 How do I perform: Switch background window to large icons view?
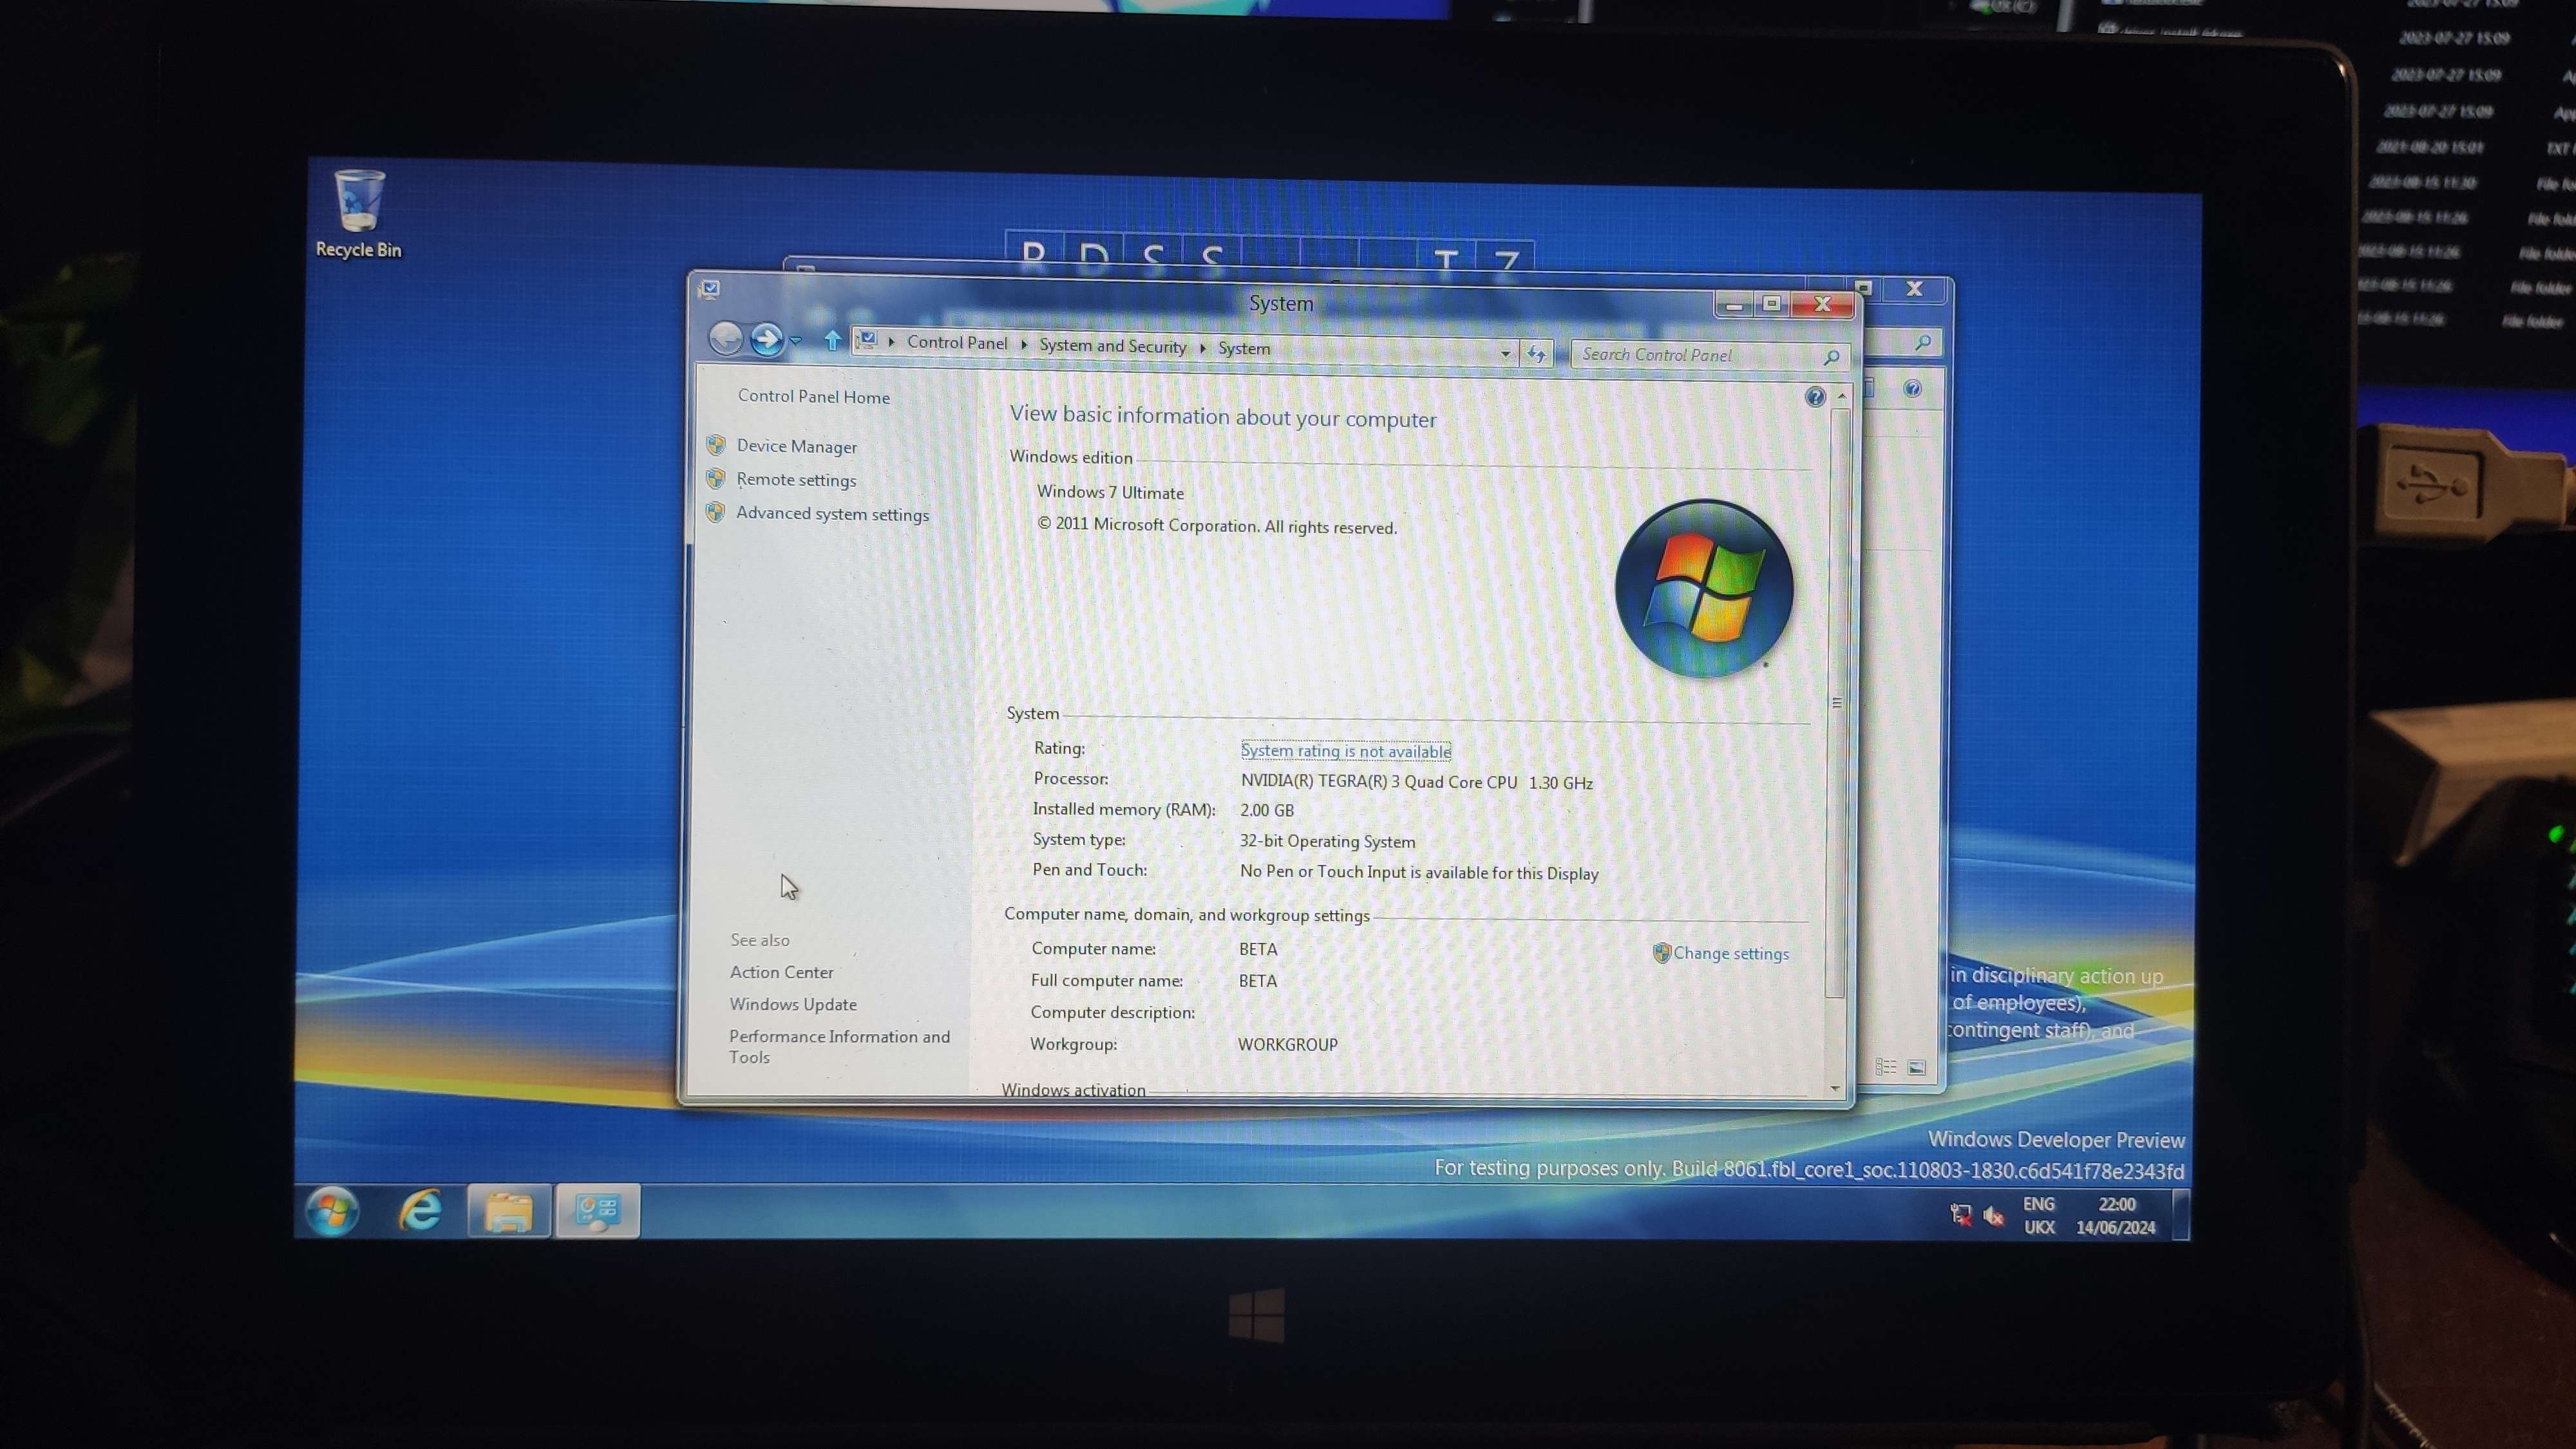1916,1068
